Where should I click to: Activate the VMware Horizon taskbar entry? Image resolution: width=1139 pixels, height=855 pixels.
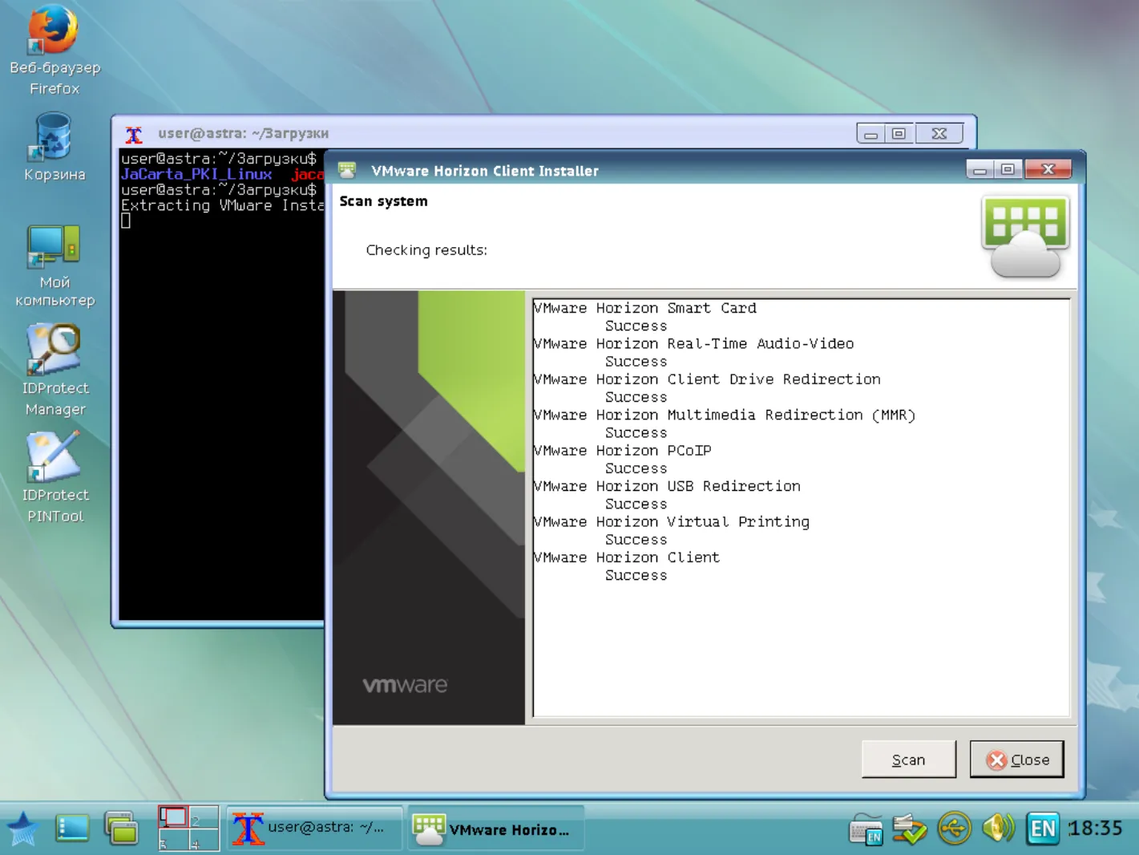point(495,829)
